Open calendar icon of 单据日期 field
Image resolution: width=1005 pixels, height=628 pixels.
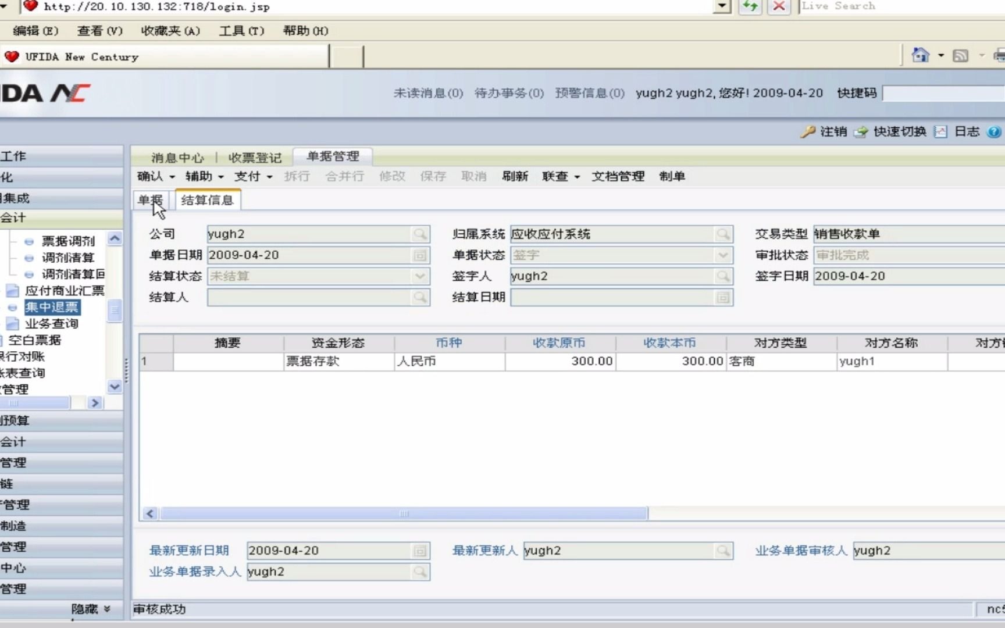(420, 255)
